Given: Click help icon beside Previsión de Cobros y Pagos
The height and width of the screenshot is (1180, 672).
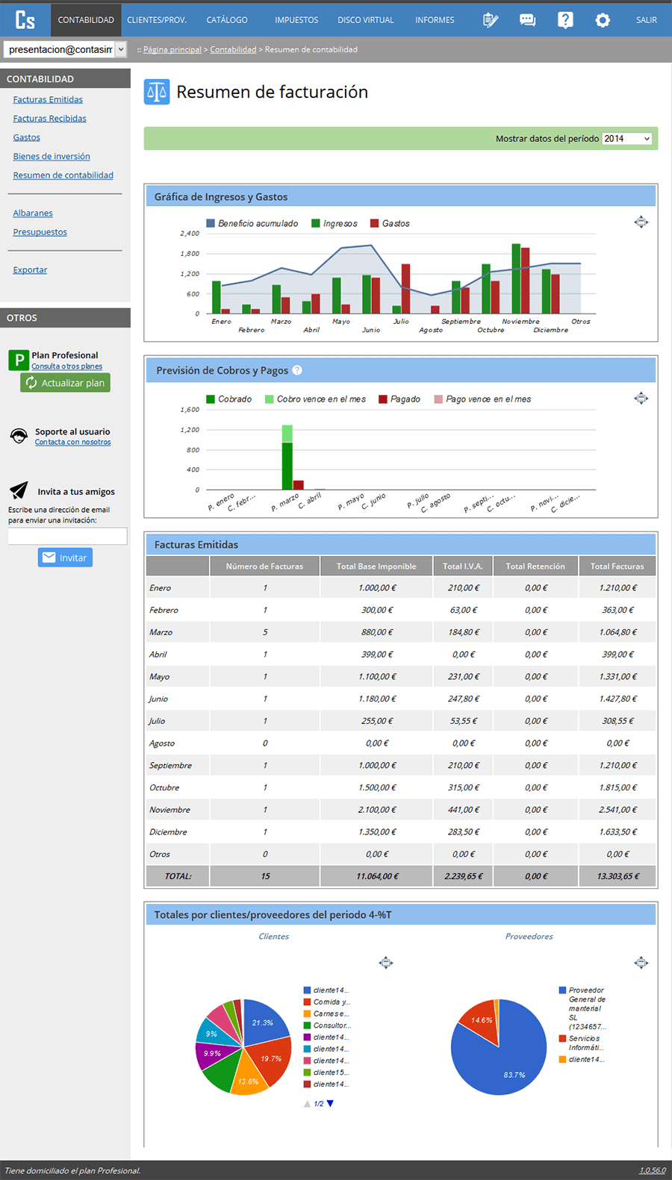Looking at the screenshot, I should (297, 370).
